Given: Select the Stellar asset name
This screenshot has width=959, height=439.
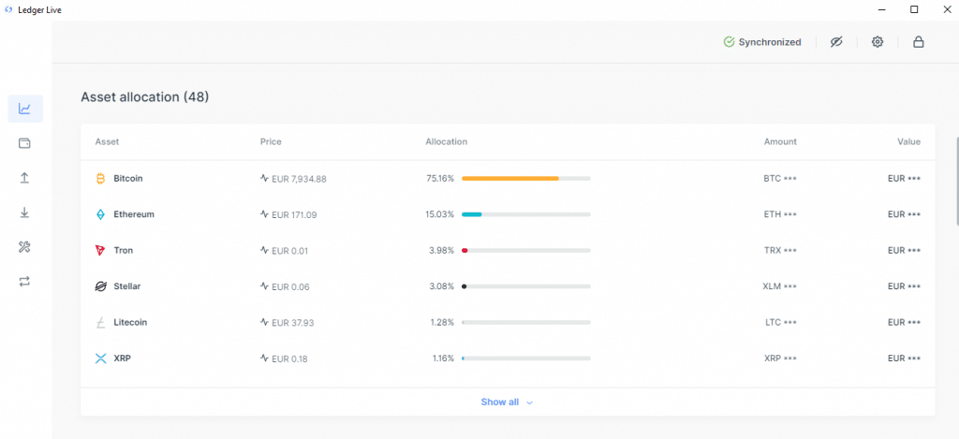Looking at the screenshot, I should click(127, 286).
